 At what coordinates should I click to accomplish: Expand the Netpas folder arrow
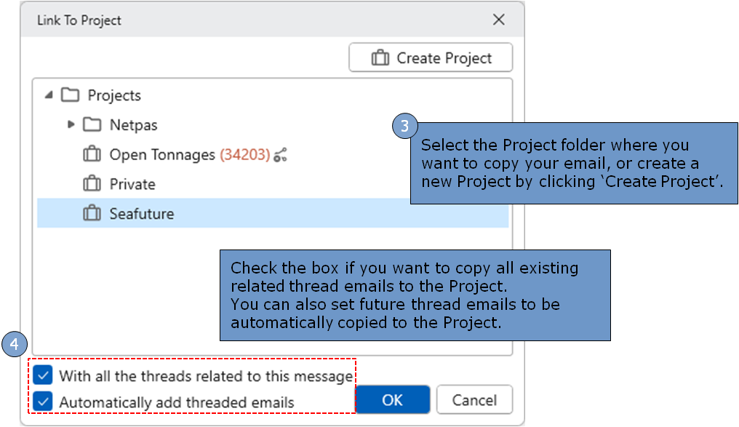click(x=71, y=124)
